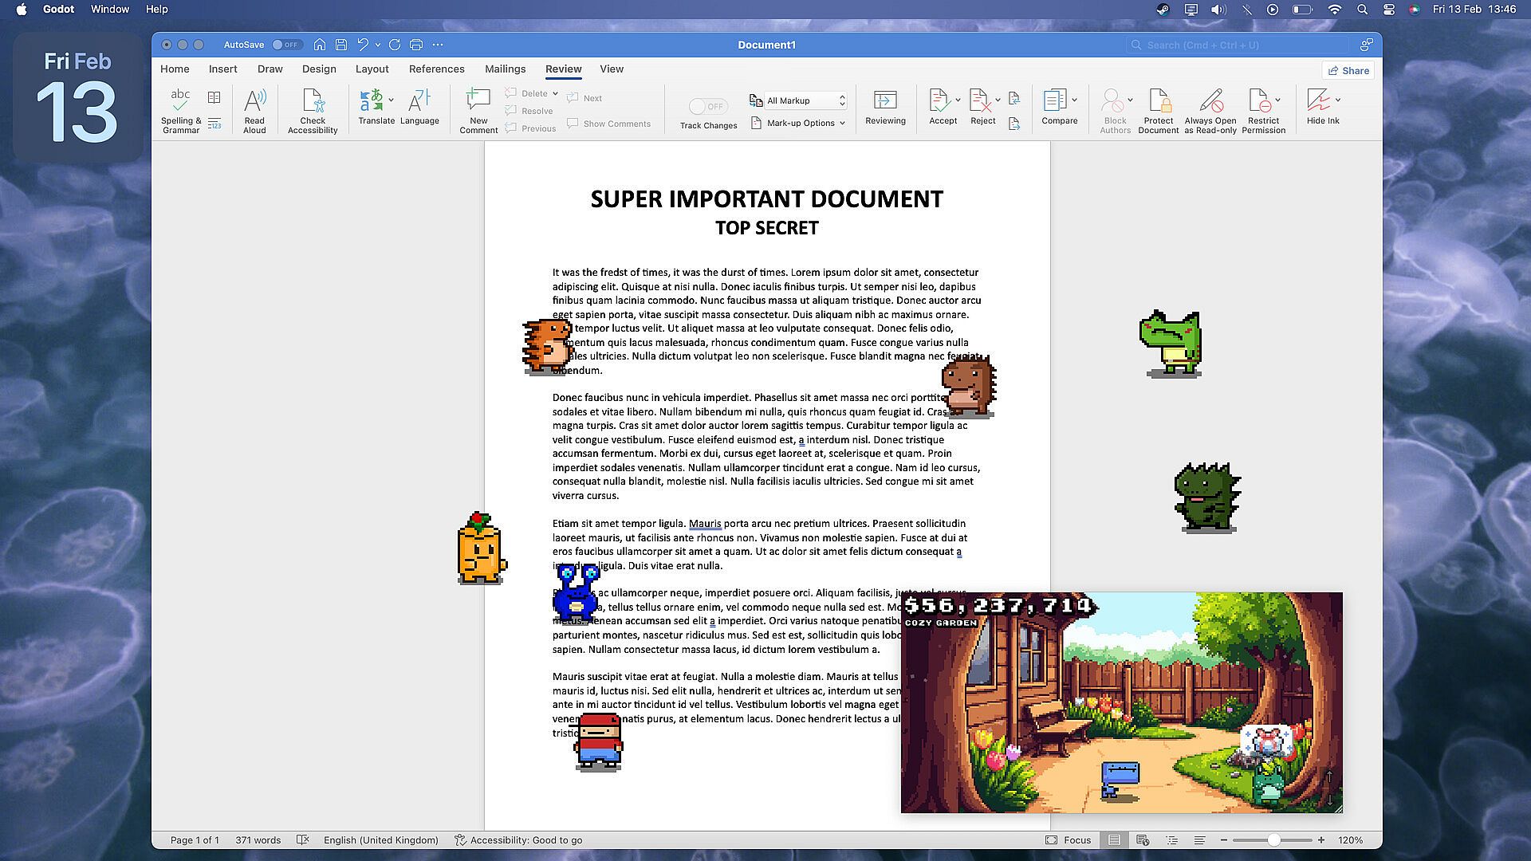Click the Always Open as Read-only icon
Image resolution: width=1531 pixels, height=861 pixels.
(x=1210, y=100)
